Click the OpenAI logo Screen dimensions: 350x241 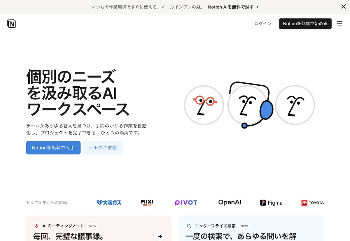230,202
